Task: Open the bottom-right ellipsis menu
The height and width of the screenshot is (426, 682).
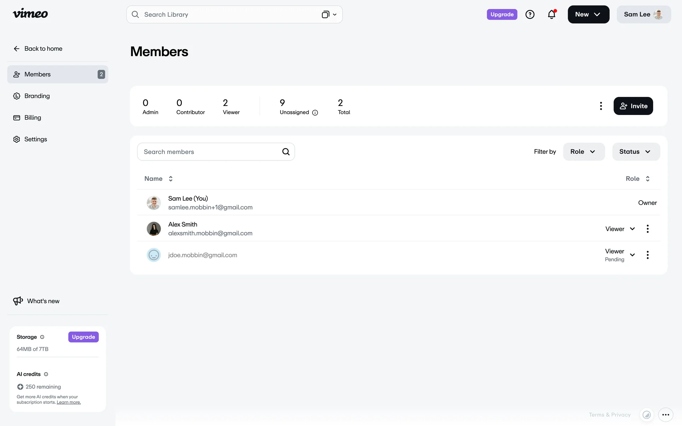Action: click(x=665, y=415)
